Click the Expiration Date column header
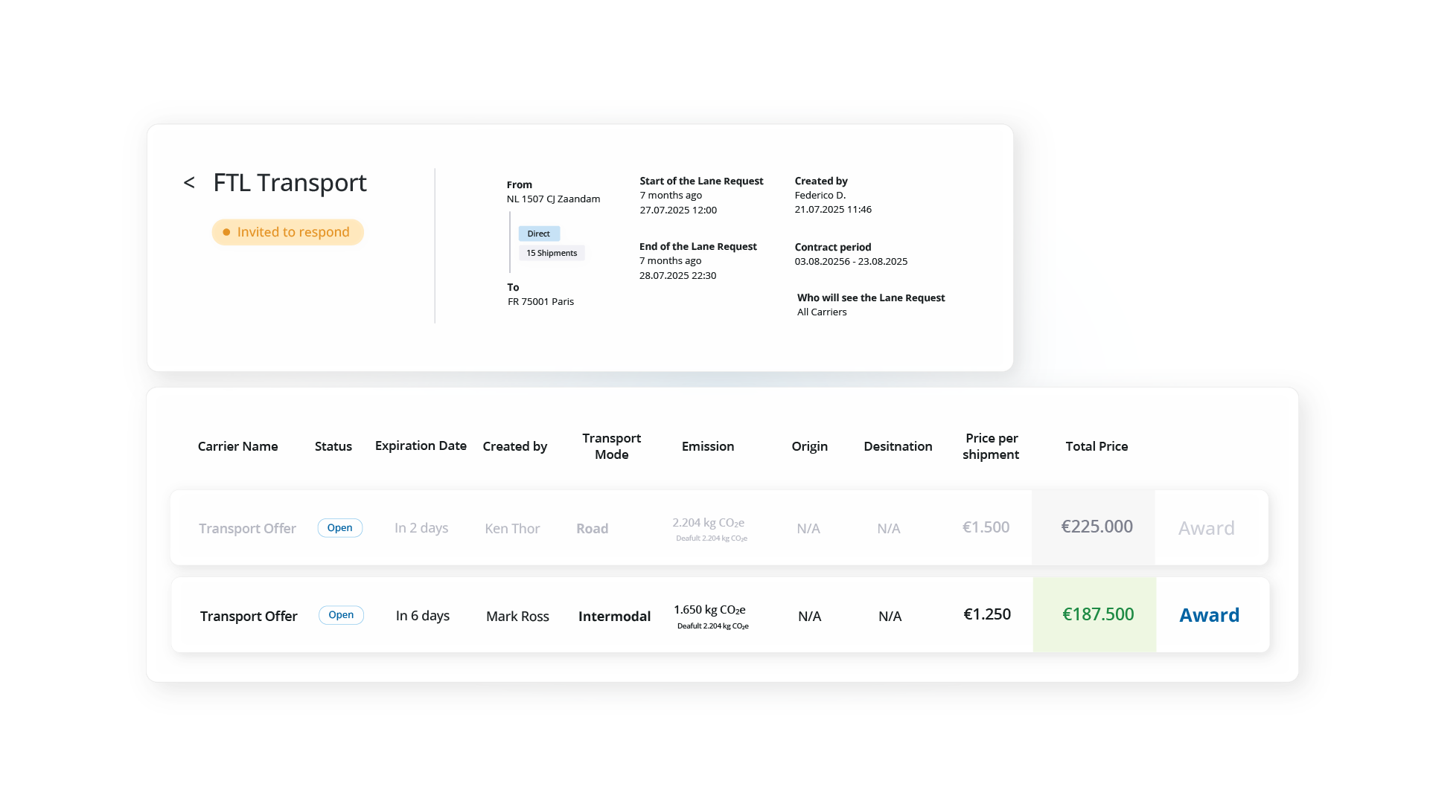The width and height of the screenshot is (1430, 804). (x=420, y=446)
